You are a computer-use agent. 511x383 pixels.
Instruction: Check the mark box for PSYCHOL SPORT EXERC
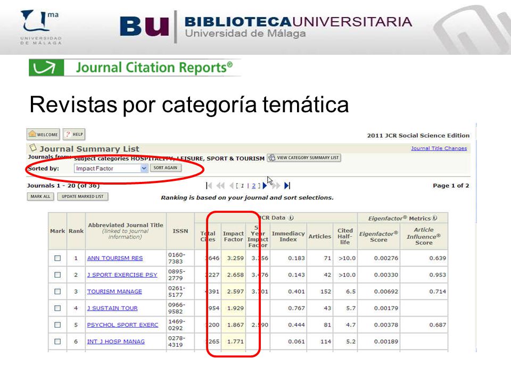point(57,324)
